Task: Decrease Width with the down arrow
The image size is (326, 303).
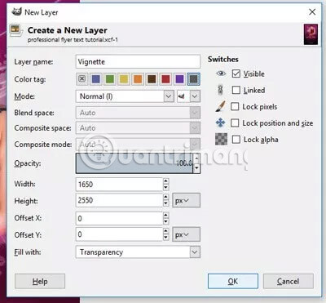Action: tap(165, 188)
